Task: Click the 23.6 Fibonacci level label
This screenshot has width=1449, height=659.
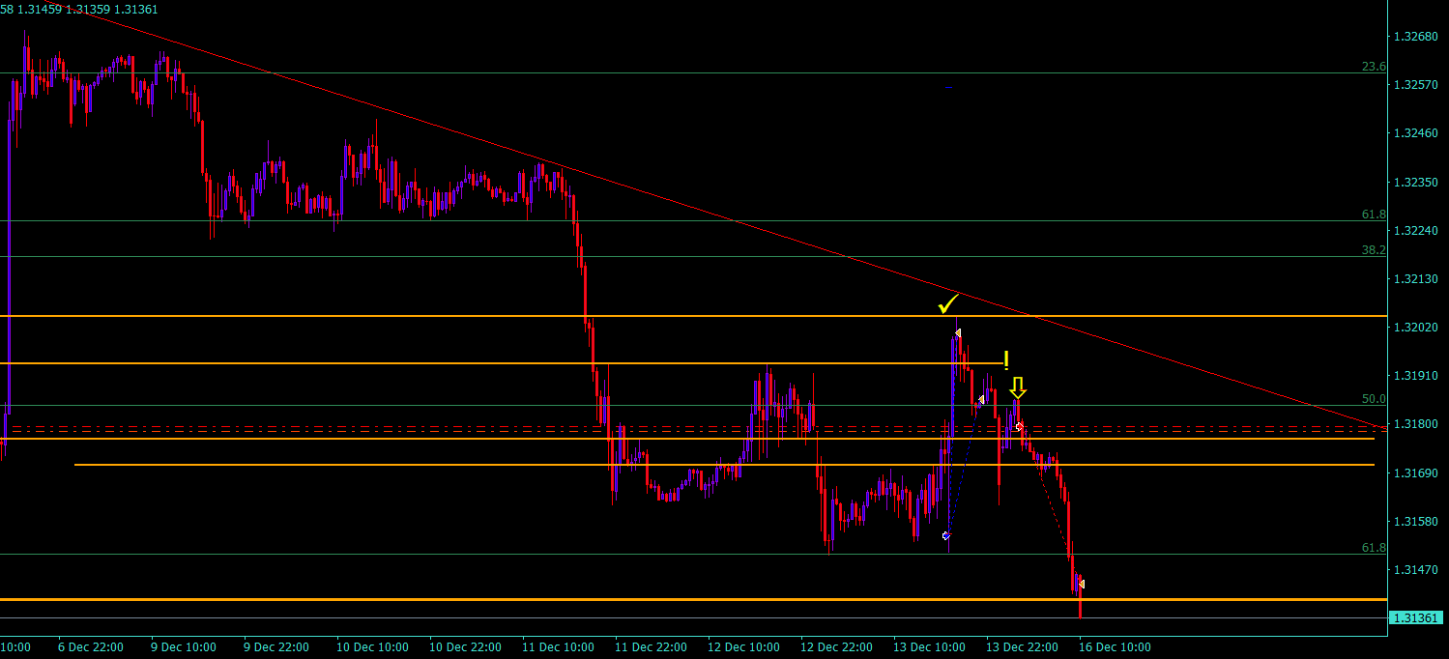Action: click(x=1374, y=67)
